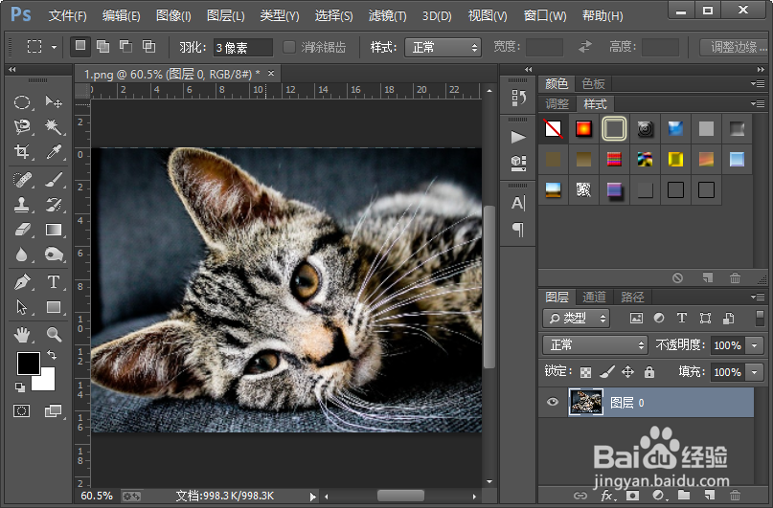Select the Gradient tool

54,230
